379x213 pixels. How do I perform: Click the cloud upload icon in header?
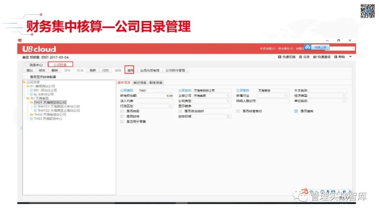click(x=307, y=47)
